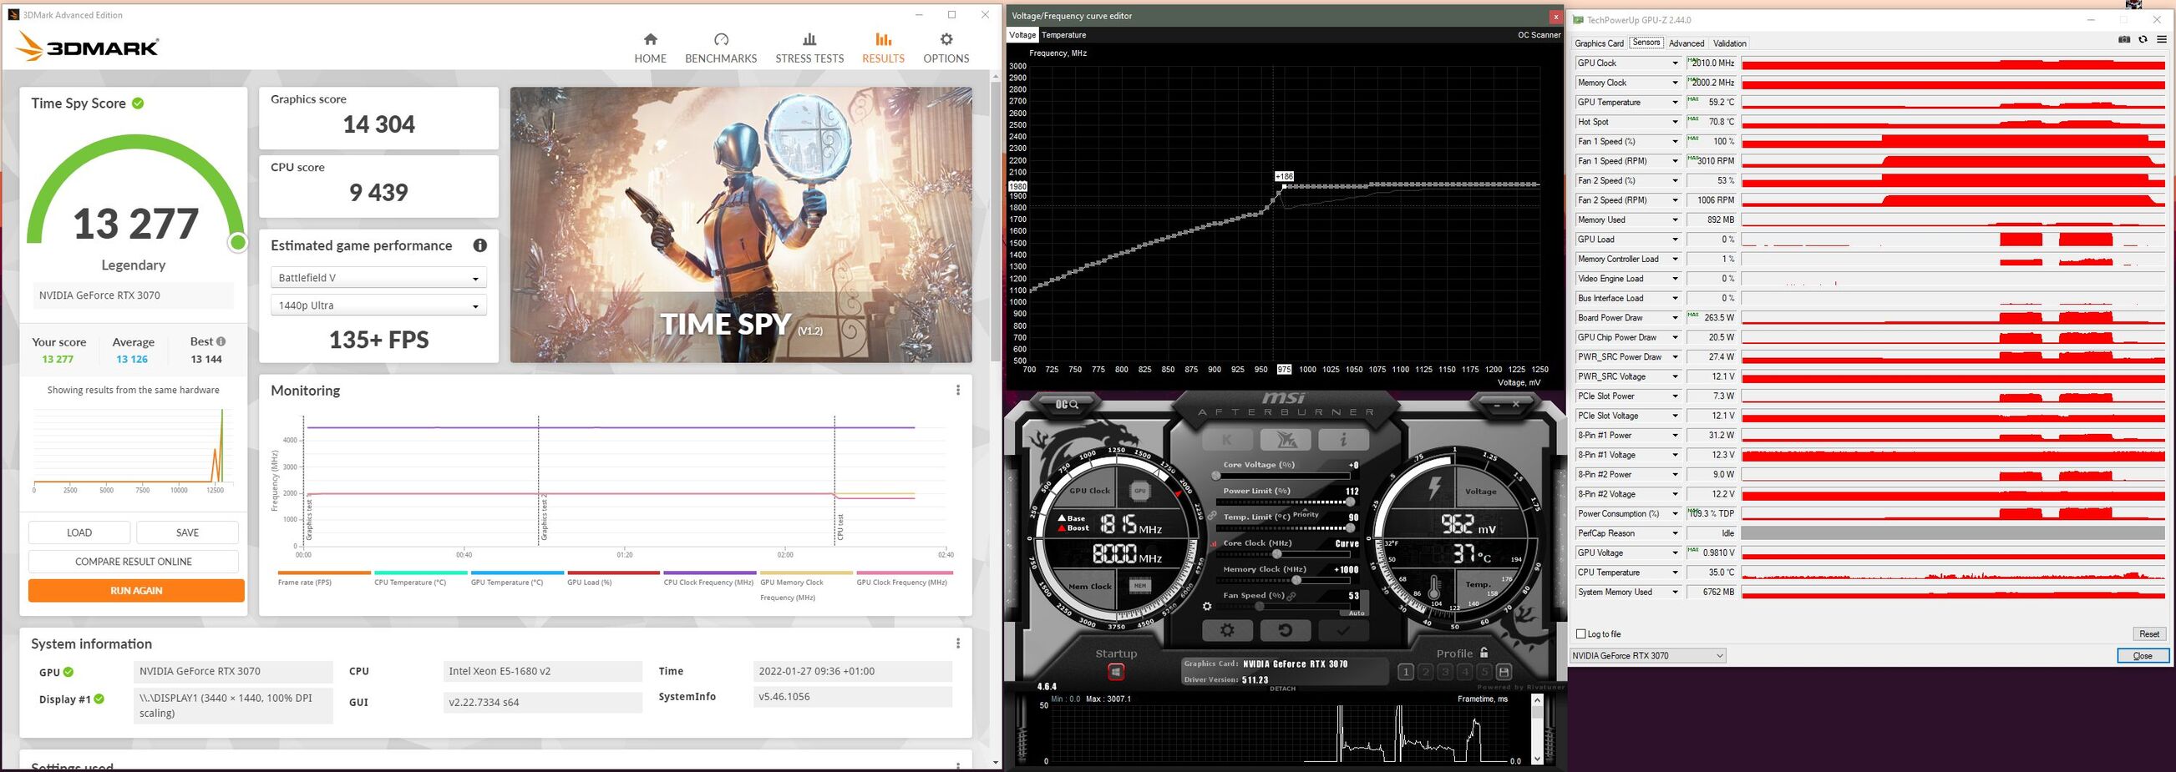Click the Best score info icon
The height and width of the screenshot is (772, 2176).
tap(221, 341)
